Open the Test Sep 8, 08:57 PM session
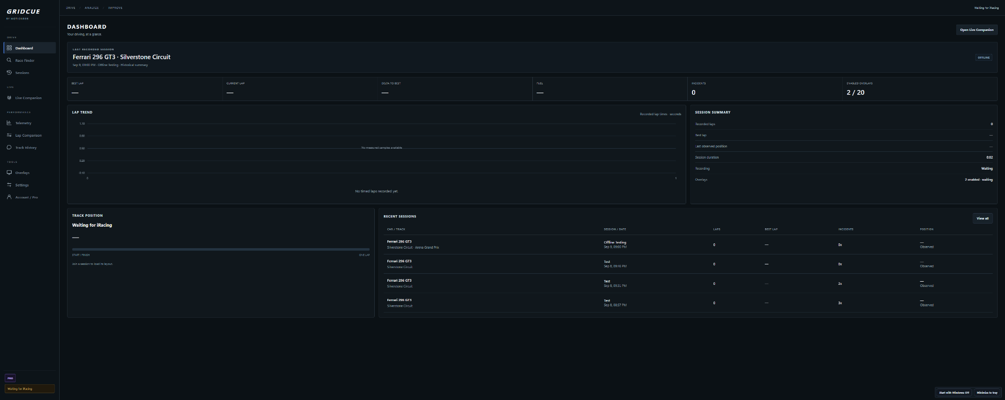This screenshot has width=1005, height=400. tap(687, 303)
